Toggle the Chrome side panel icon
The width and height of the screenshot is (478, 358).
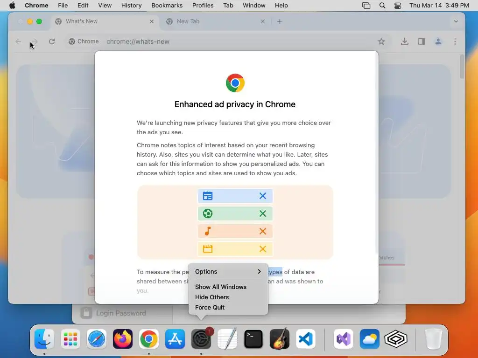(422, 41)
